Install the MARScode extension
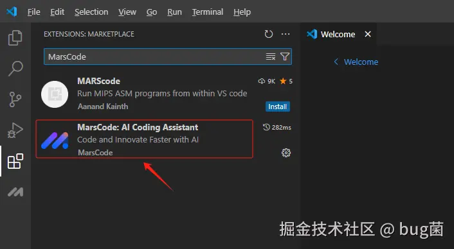 coord(277,107)
